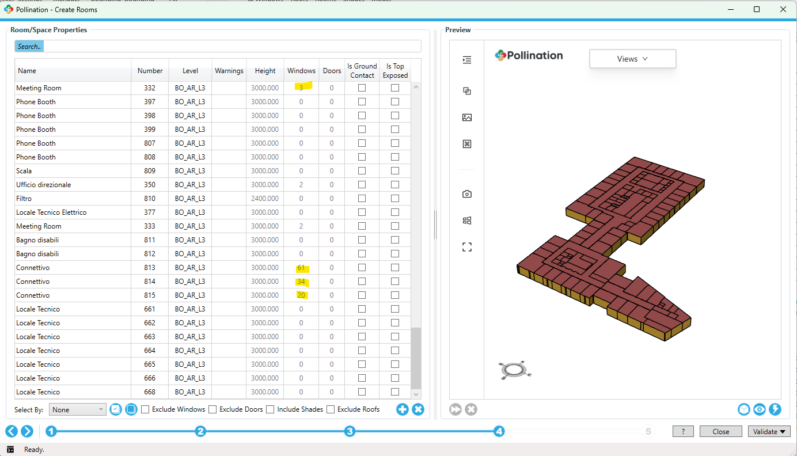Viewport: 797px width, 456px height.
Task: Click the blue plus icon below the room table
Action: 402,409
